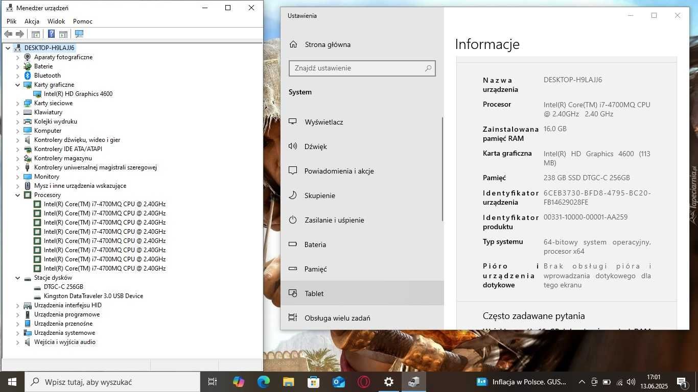Click the Komputer category icon
The image size is (698, 392).
pos(28,131)
